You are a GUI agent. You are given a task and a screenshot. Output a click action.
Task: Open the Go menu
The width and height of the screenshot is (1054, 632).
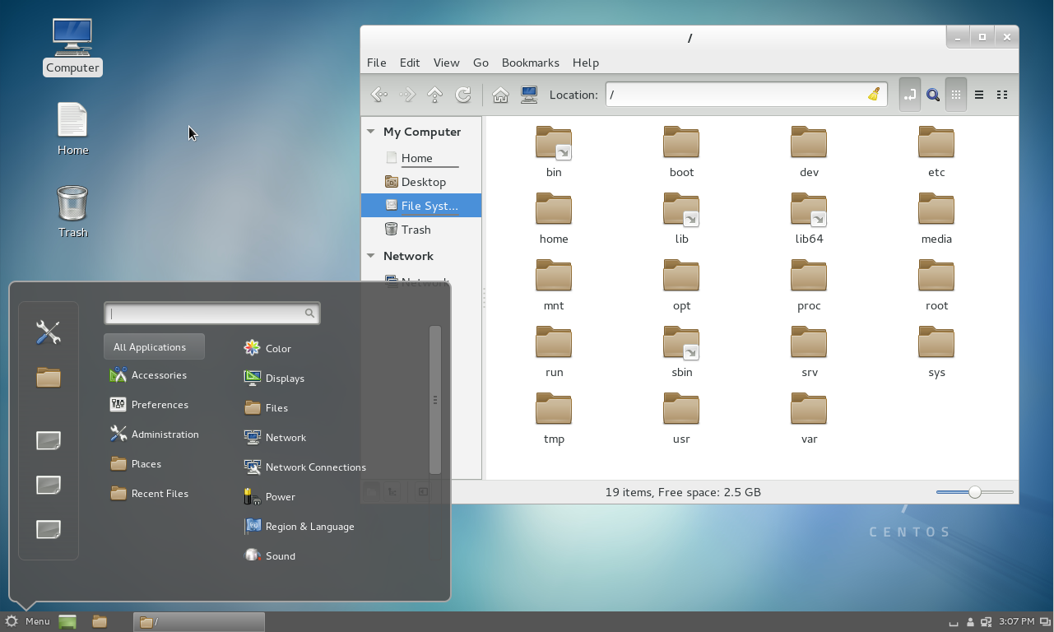click(x=481, y=63)
